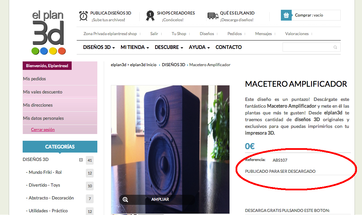Screen dimensions: 362x215
Task: Click the Cerrar sesión link
Action: click(43, 130)
